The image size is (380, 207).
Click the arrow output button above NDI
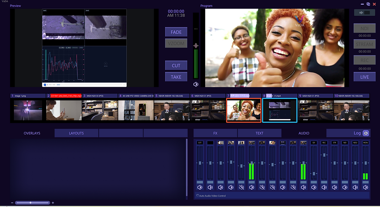tap(364, 13)
